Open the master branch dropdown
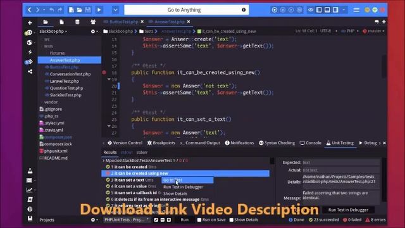 [373, 31]
